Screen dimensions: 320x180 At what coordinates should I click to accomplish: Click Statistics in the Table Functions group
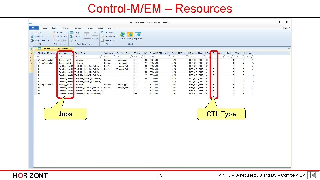point(76,37)
